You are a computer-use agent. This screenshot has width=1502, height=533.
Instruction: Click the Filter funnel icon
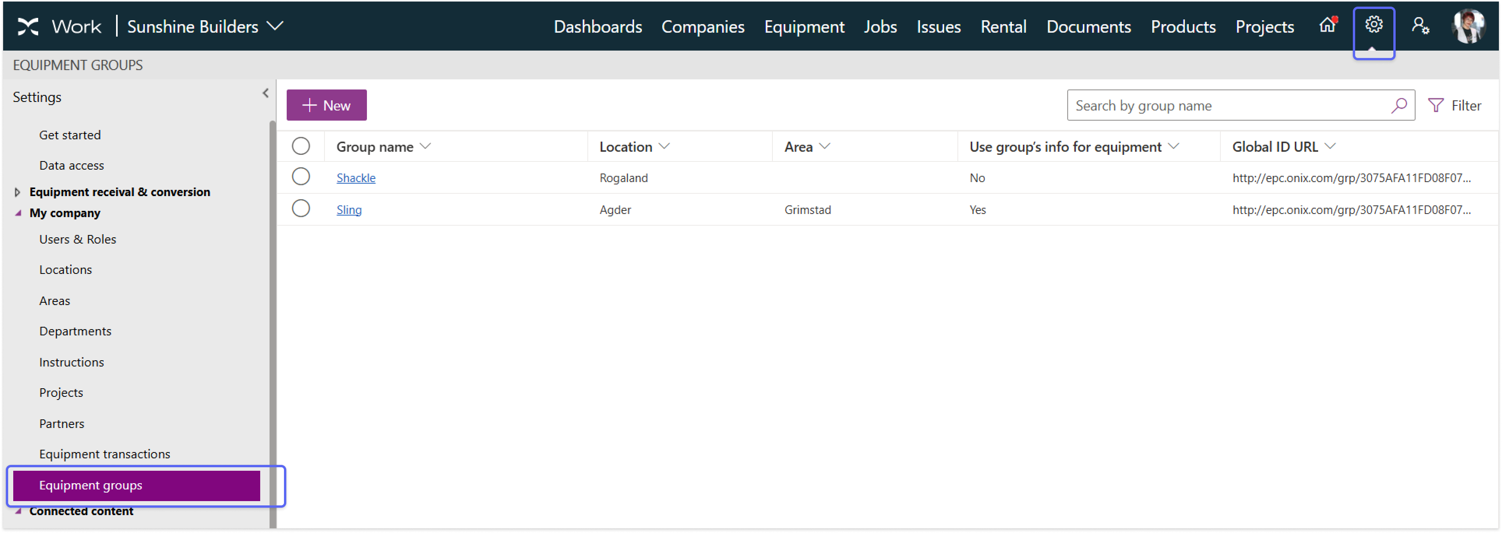pos(1435,105)
